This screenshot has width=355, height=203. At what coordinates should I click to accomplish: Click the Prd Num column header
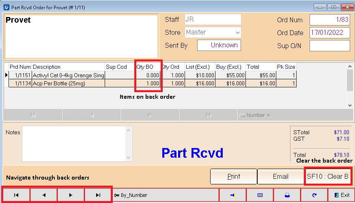tap(20, 67)
